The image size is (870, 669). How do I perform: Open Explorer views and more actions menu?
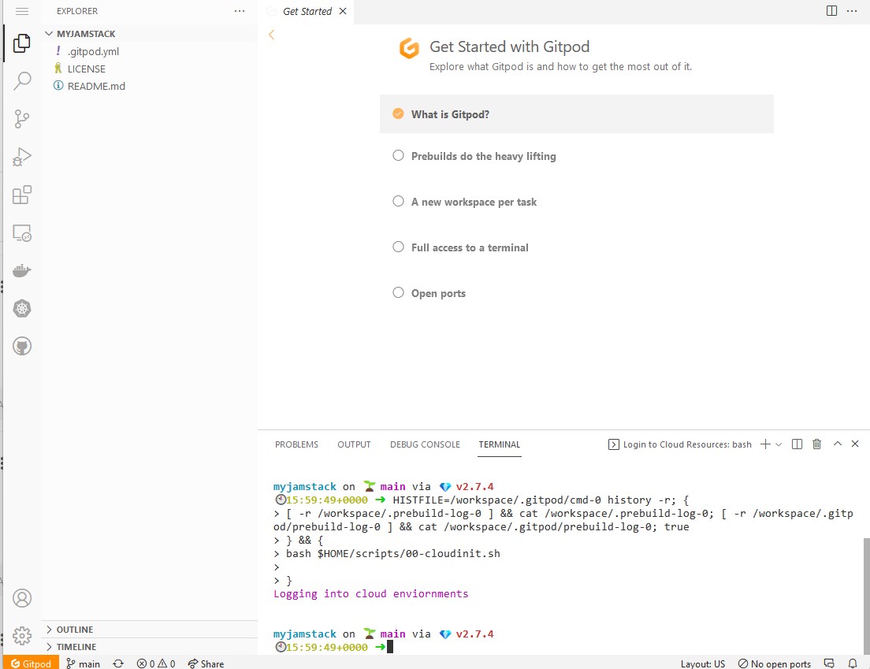pos(239,11)
